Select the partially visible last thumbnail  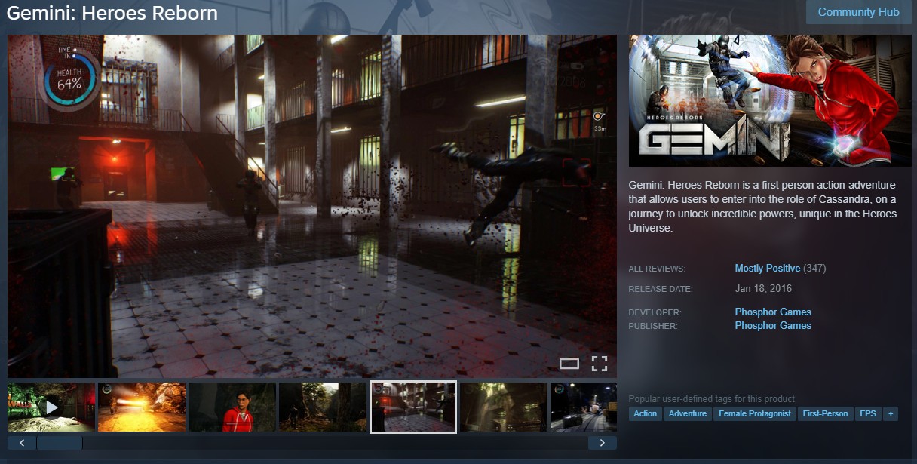584,407
